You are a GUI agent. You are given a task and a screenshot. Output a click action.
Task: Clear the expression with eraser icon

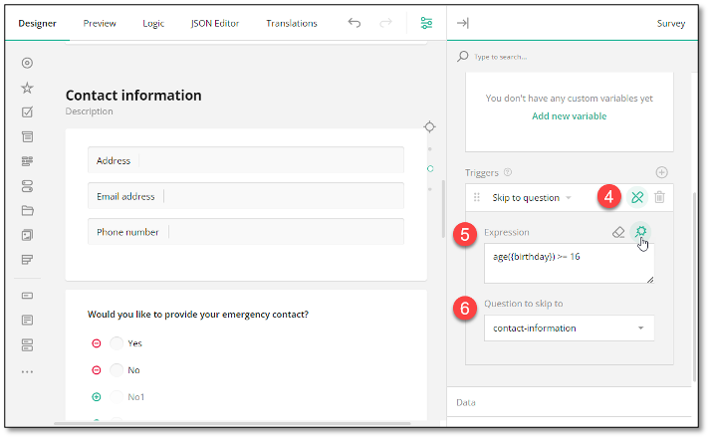click(x=618, y=232)
